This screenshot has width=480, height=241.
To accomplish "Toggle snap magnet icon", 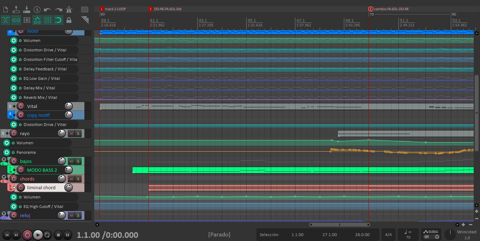I will coord(58,20).
